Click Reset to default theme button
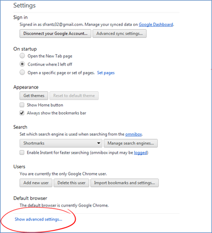212x233 pixels. tap(74, 96)
